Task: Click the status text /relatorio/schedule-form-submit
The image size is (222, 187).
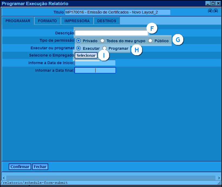Action: coord(34,183)
